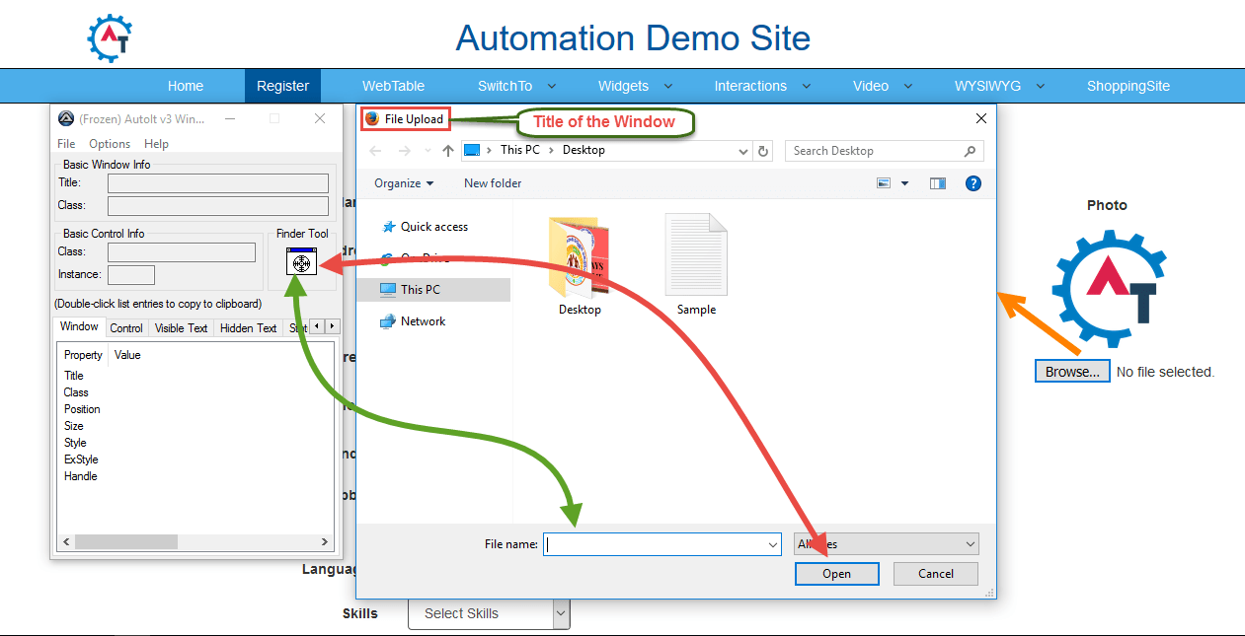The width and height of the screenshot is (1245, 636).
Task: Click the navigate Back arrow in File Upload
Action: (x=376, y=150)
